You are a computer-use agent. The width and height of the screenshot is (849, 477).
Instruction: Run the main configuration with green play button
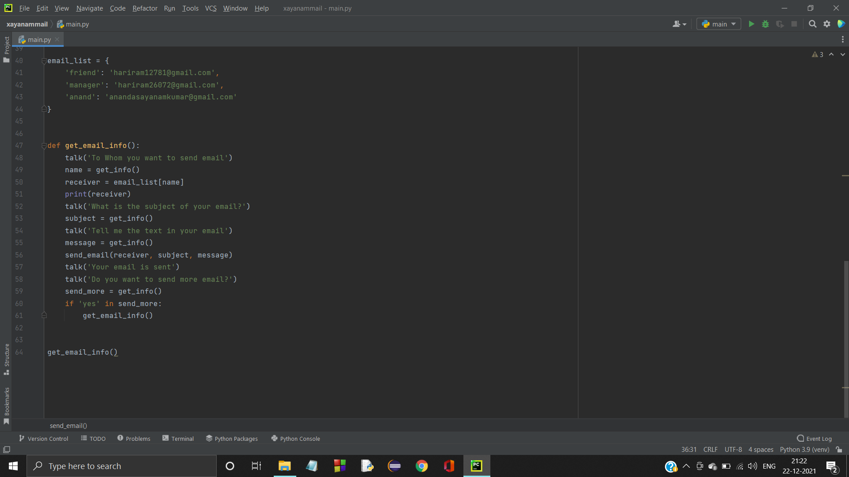751,24
